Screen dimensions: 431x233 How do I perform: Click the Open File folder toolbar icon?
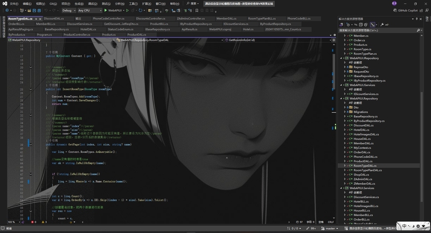[x=29, y=10]
